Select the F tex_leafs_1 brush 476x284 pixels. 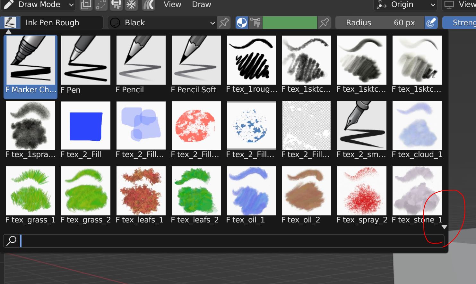pyautogui.click(x=141, y=195)
